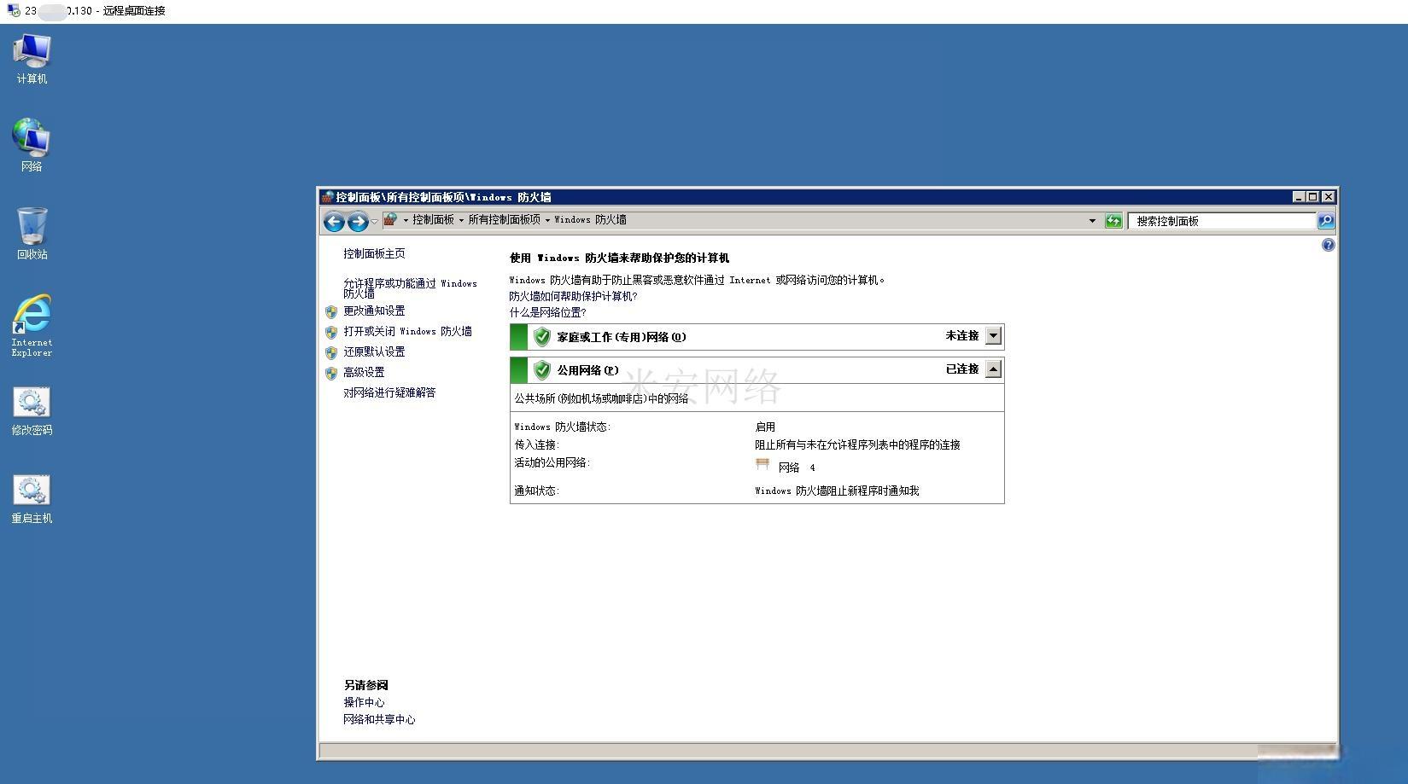Image resolution: width=1408 pixels, height=784 pixels.
Task: Click the search magnifier icon
Action: point(1325,221)
